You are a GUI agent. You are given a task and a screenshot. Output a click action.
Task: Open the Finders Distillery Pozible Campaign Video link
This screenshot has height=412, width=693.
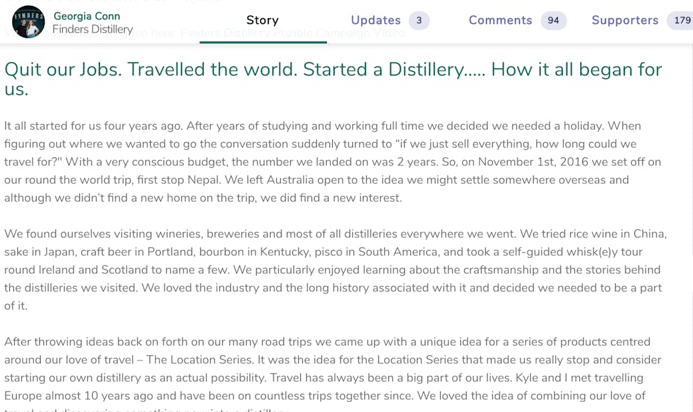[292, 33]
